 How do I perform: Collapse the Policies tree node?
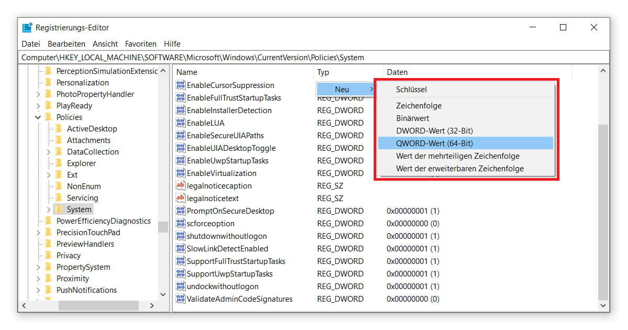pyautogui.click(x=37, y=117)
